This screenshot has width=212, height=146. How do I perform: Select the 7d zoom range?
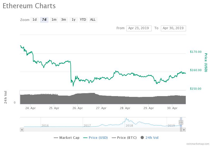44,20
